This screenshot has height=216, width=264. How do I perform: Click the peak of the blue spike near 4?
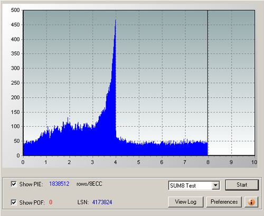116,20
